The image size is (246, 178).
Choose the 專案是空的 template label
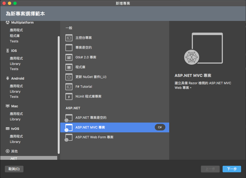pyautogui.click(x=84, y=48)
